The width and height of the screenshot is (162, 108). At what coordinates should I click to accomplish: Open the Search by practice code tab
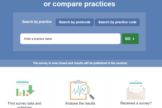point(117,22)
